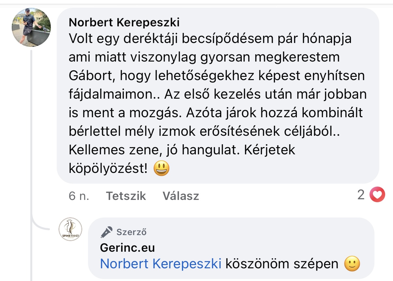Click the "köszönöm szépen" reply text

pyautogui.click(x=282, y=264)
